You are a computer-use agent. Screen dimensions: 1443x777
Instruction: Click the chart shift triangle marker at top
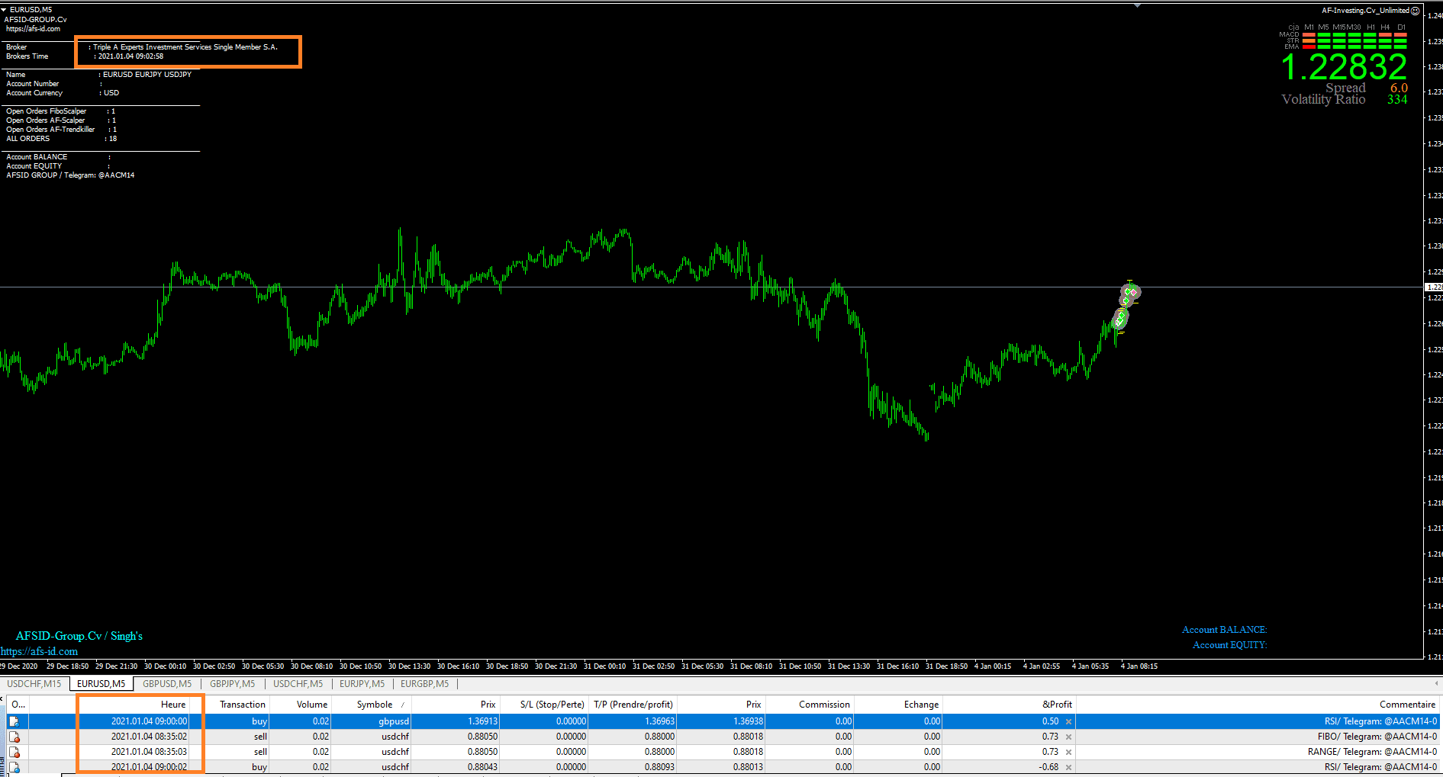[1137, 5]
